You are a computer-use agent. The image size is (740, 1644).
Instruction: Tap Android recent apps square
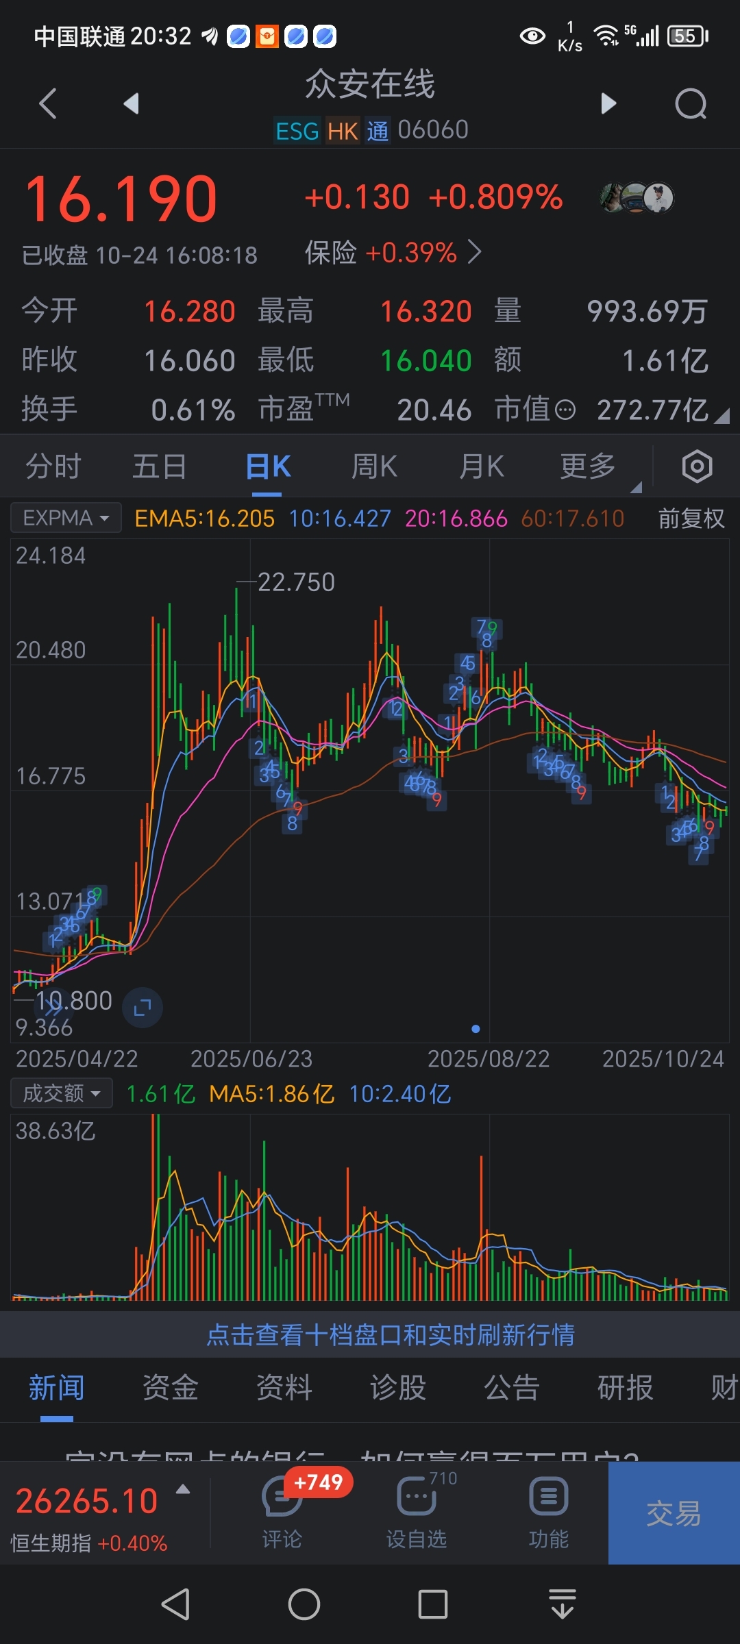(x=433, y=1604)
